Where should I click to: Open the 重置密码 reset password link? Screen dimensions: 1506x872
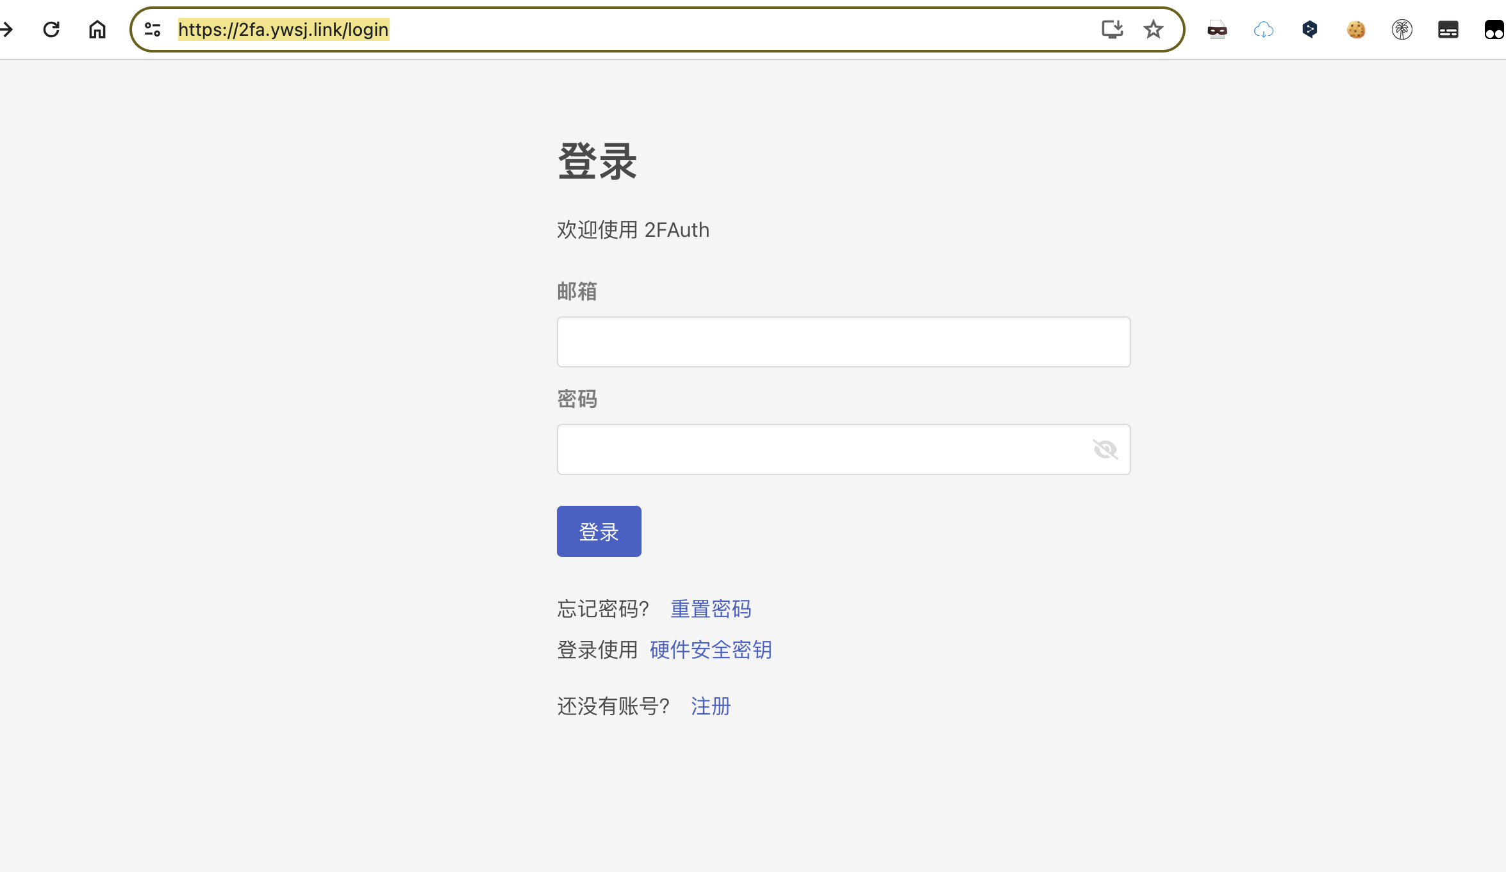[711, 609]
